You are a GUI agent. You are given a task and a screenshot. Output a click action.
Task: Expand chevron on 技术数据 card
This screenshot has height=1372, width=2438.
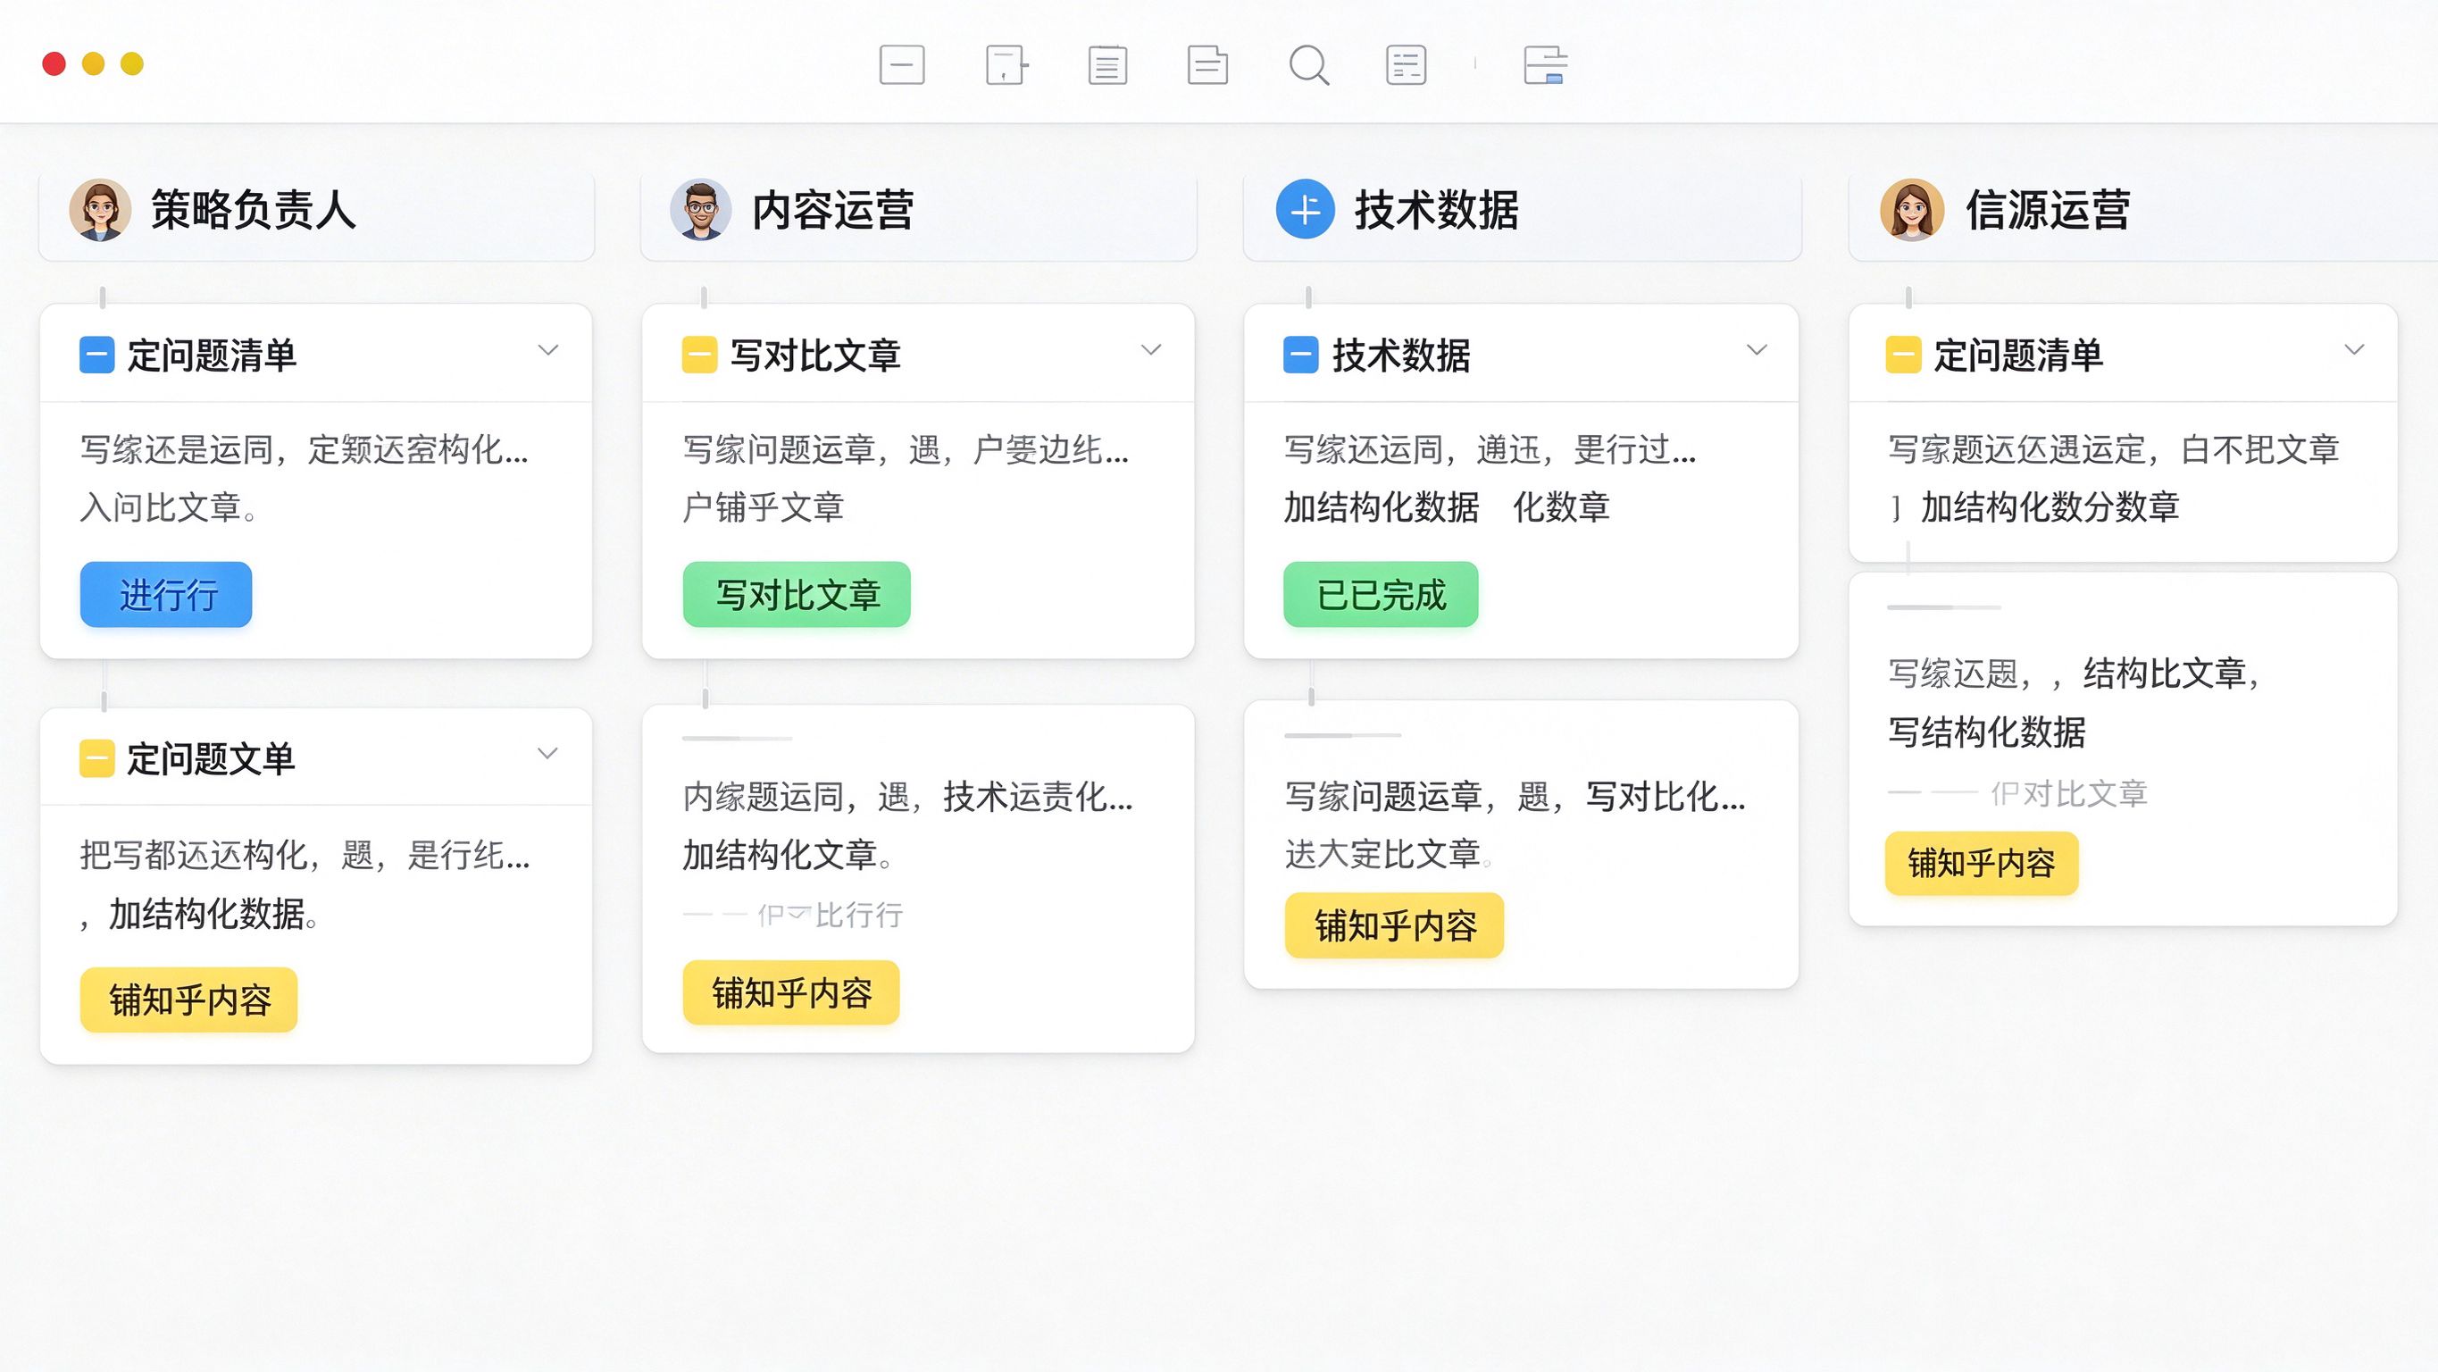[x=1757, y=350]
